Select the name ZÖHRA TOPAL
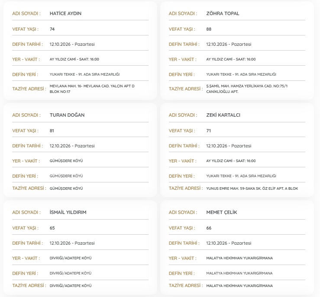 223,13
